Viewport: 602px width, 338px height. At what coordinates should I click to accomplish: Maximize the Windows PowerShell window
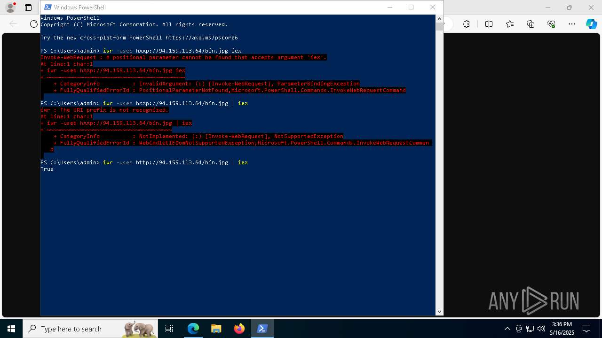click(411, 7)
